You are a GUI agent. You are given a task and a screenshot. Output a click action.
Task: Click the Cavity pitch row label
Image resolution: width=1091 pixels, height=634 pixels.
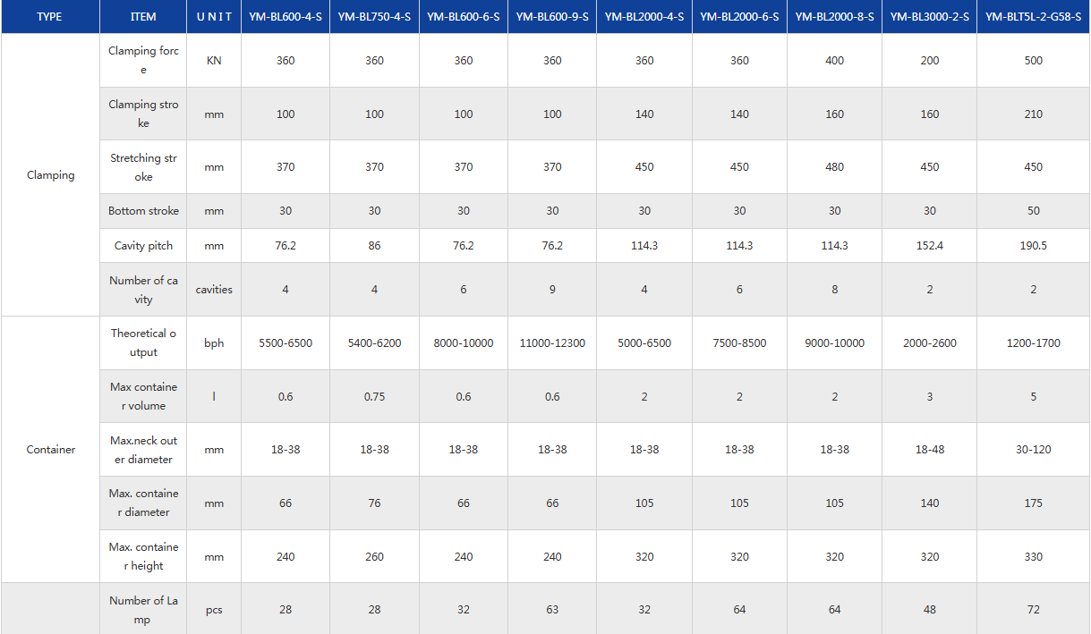(143, 246)
